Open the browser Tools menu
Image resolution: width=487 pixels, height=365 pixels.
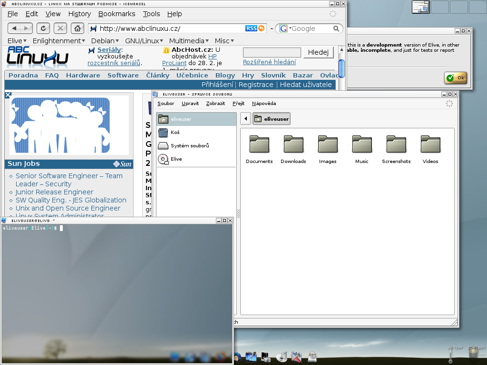(151, 14)
